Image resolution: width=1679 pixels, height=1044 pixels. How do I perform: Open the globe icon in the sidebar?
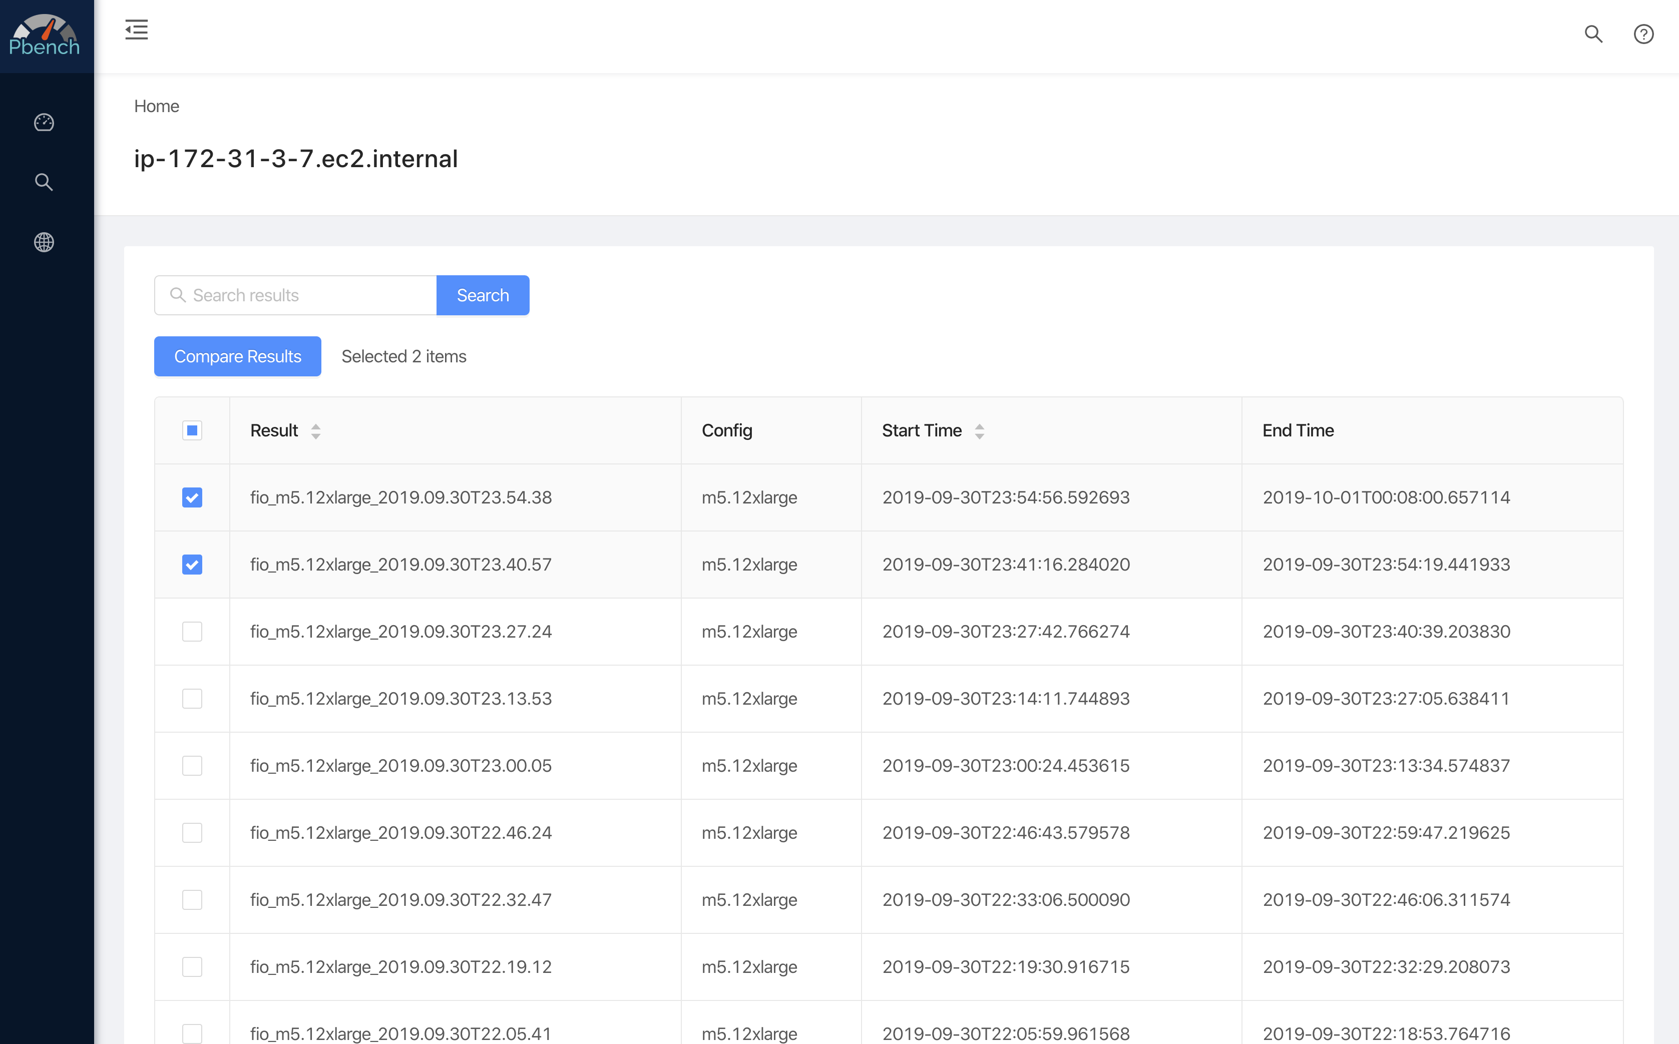coord(44,242)
